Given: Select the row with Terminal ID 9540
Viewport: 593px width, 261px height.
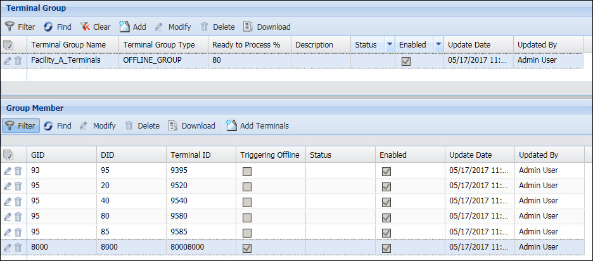Looking at the screenshot, I should coord(191,202).
